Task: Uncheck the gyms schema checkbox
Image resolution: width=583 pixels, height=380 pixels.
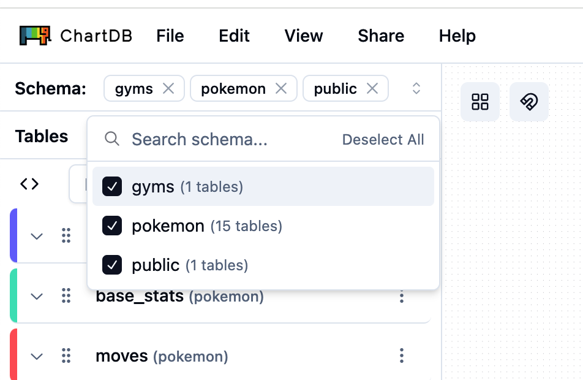Action: pyautogui.click(x=112, y=186)
